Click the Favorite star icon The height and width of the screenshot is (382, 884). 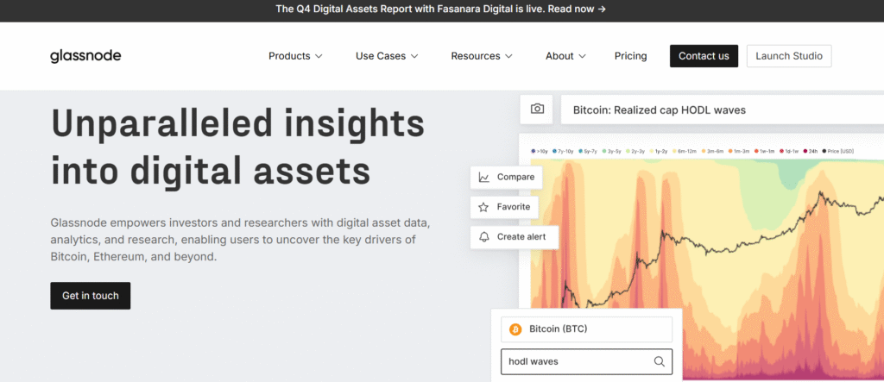coord(483,207)
